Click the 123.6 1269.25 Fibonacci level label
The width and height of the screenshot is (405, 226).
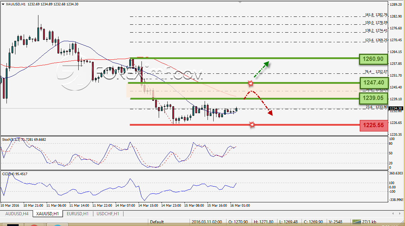[376, 40]
